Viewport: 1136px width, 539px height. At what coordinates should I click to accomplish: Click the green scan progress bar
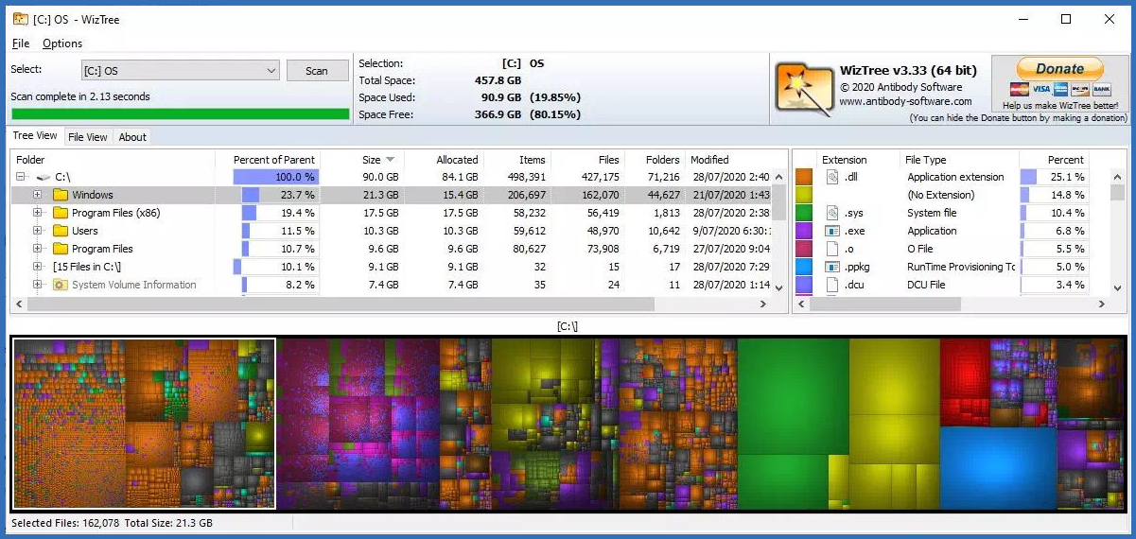coord(180,113)
